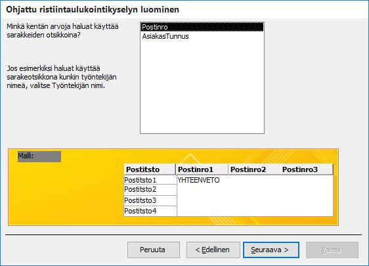Viewport: 369px width, 266px height.
Task: Click the YHTEENVETO cell in the preview
Action: coord(198,181)
